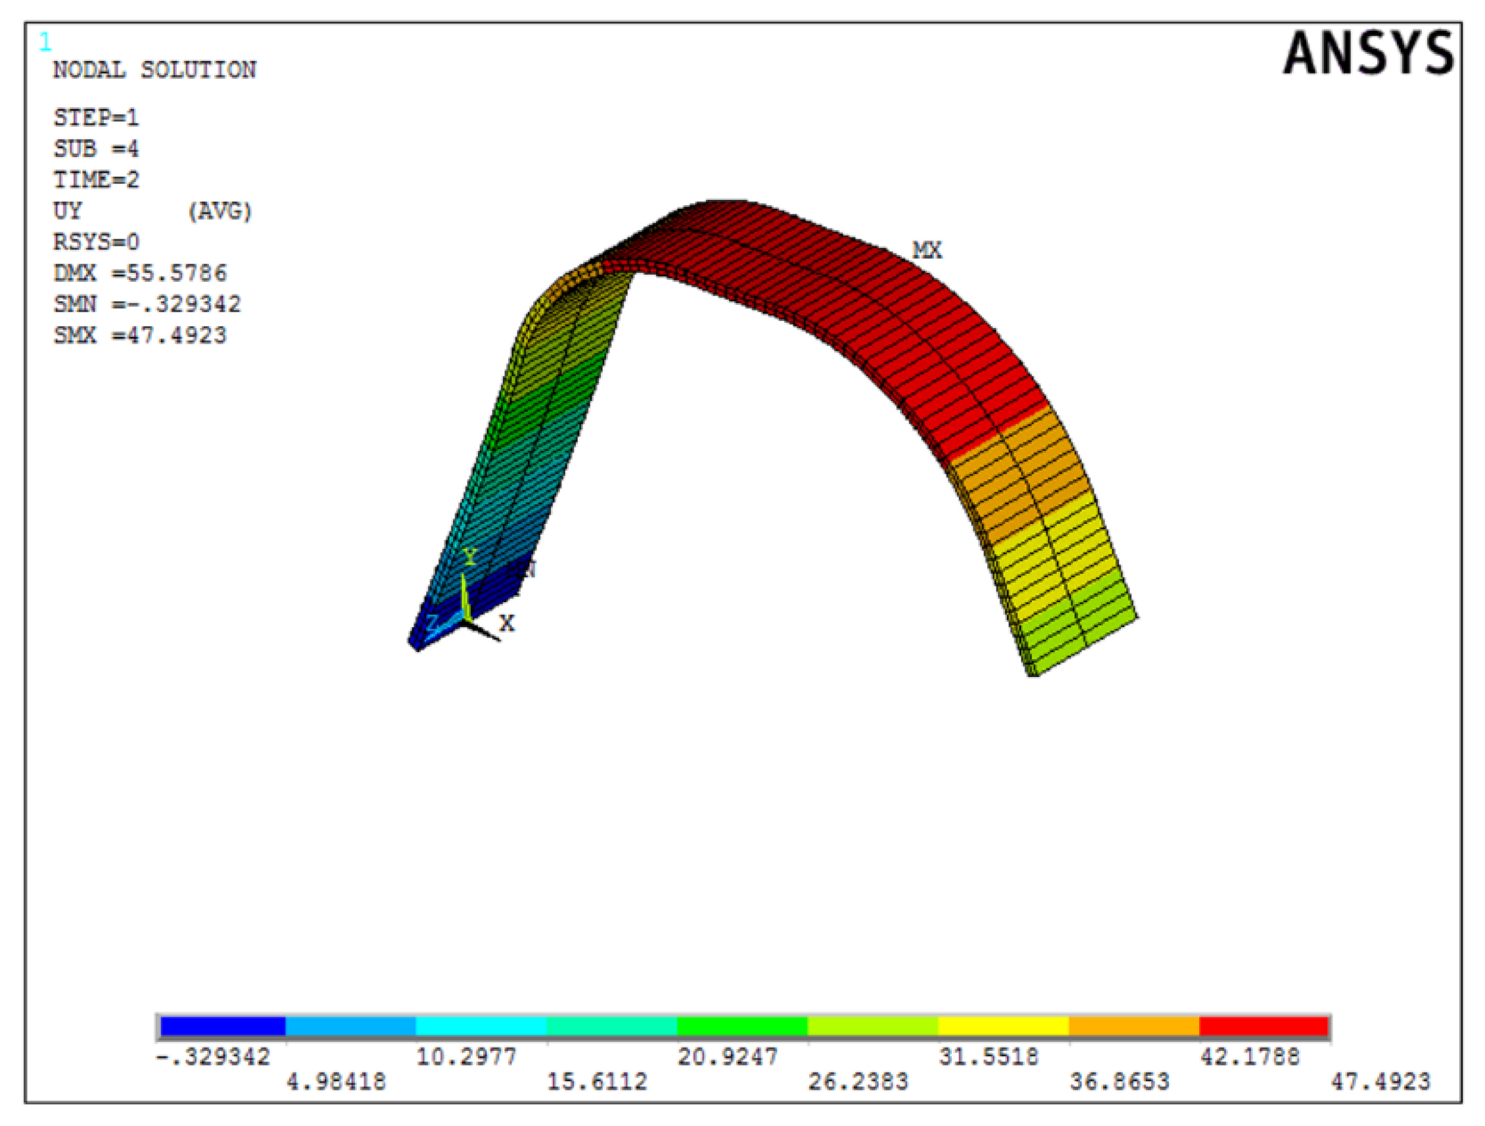Click the Y axis label of the triad

tap(470, 556)
